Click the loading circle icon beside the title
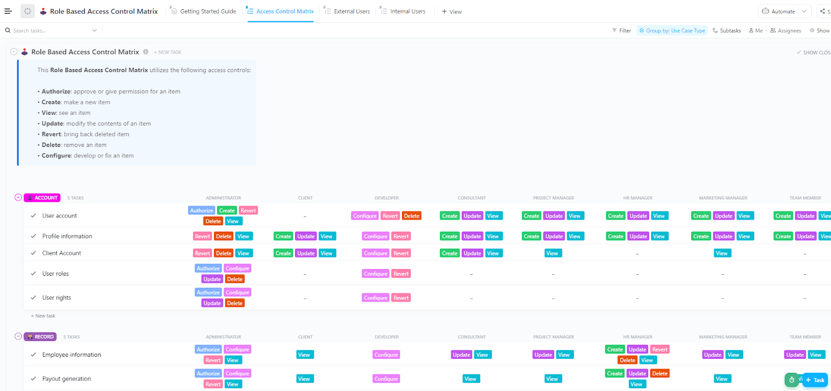This screenshot has width=831, height=391. (28, 11)
